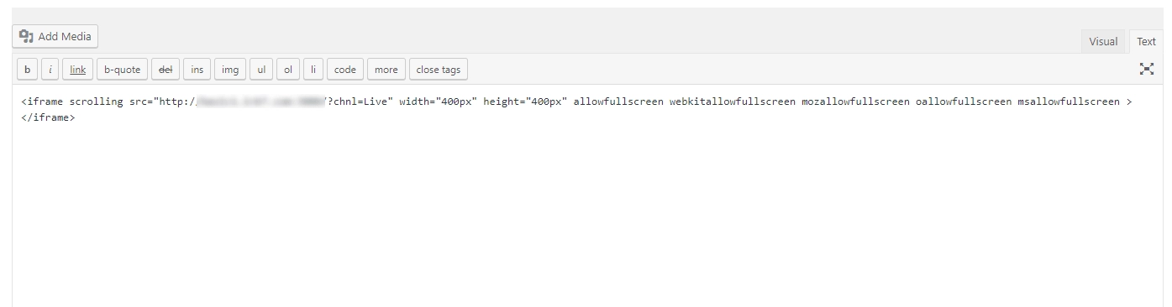Click the Add Media button
The image size is (1172, 307).
(55, 36)
